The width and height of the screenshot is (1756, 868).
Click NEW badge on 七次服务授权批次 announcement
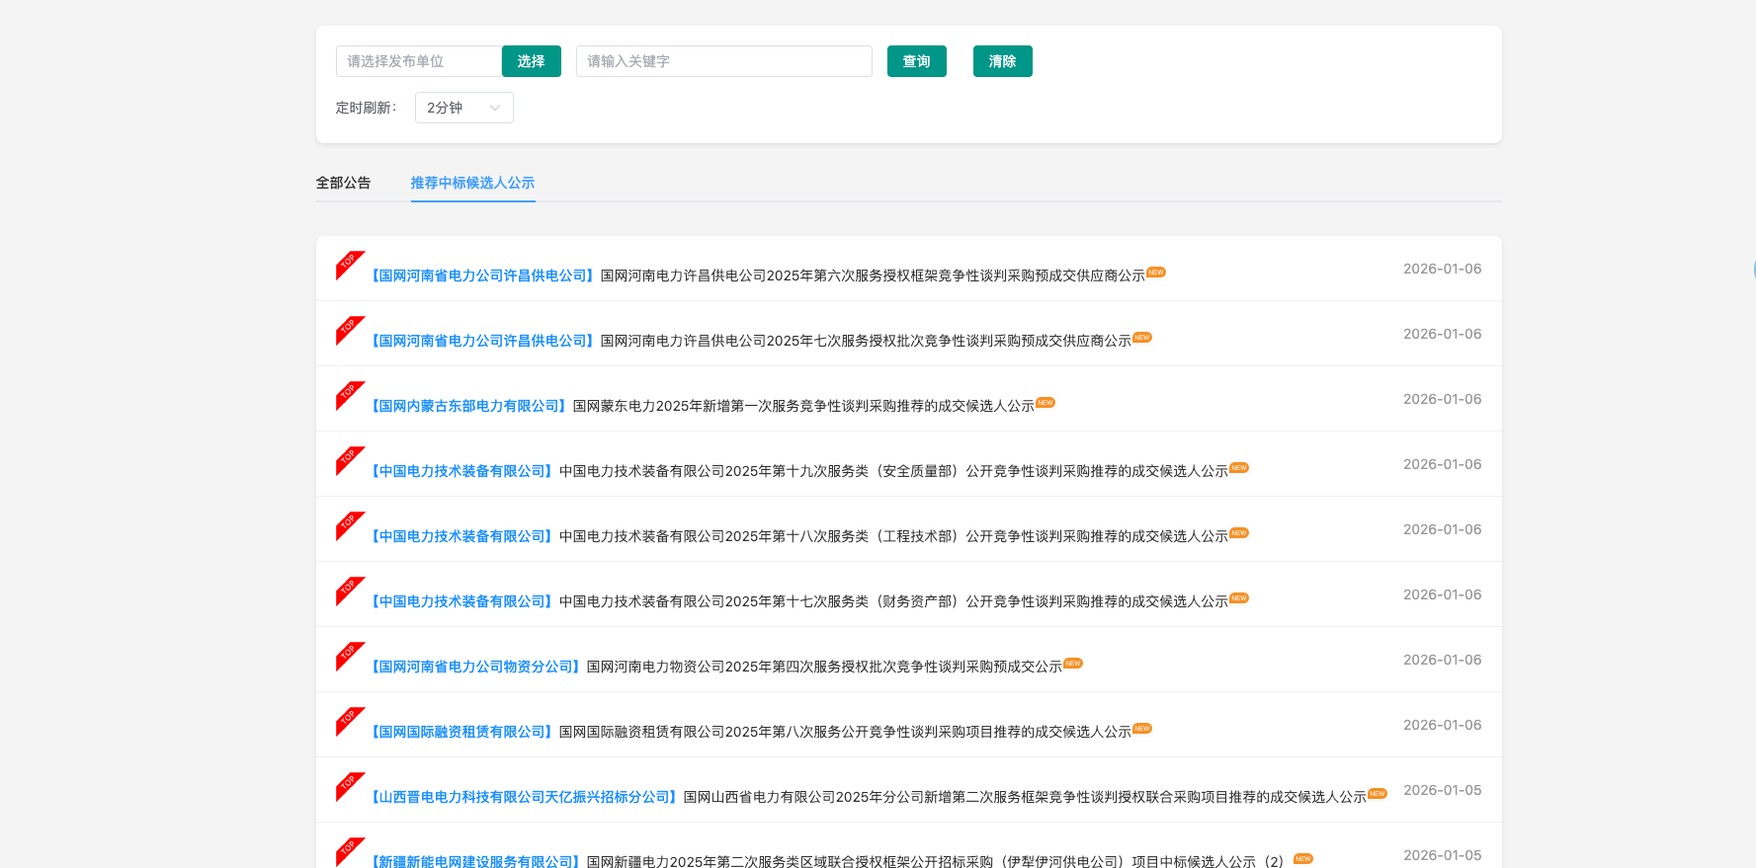pyautogui.click(x=1141, y=338)
